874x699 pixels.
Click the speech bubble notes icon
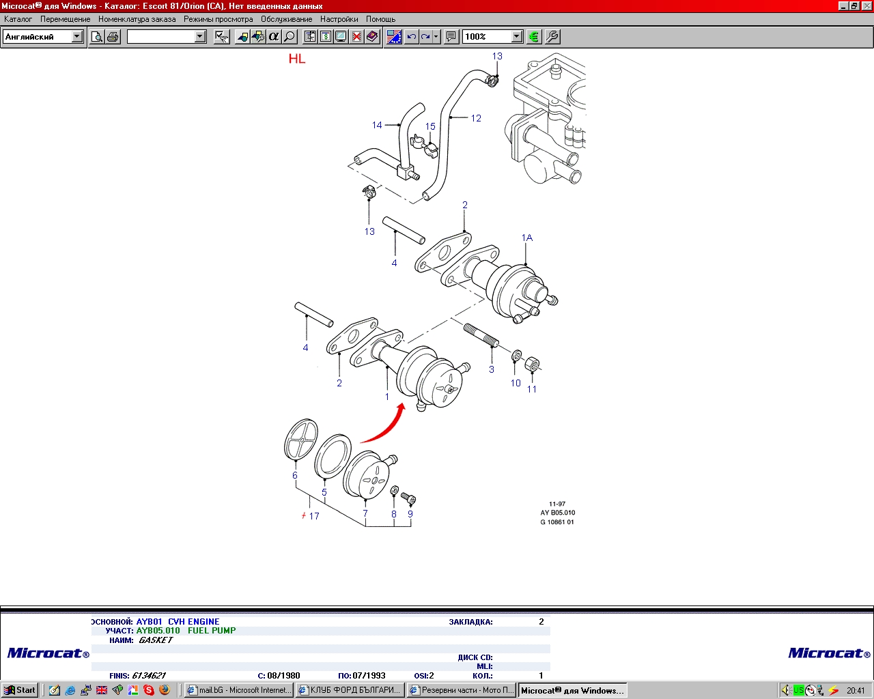[451, 37]
